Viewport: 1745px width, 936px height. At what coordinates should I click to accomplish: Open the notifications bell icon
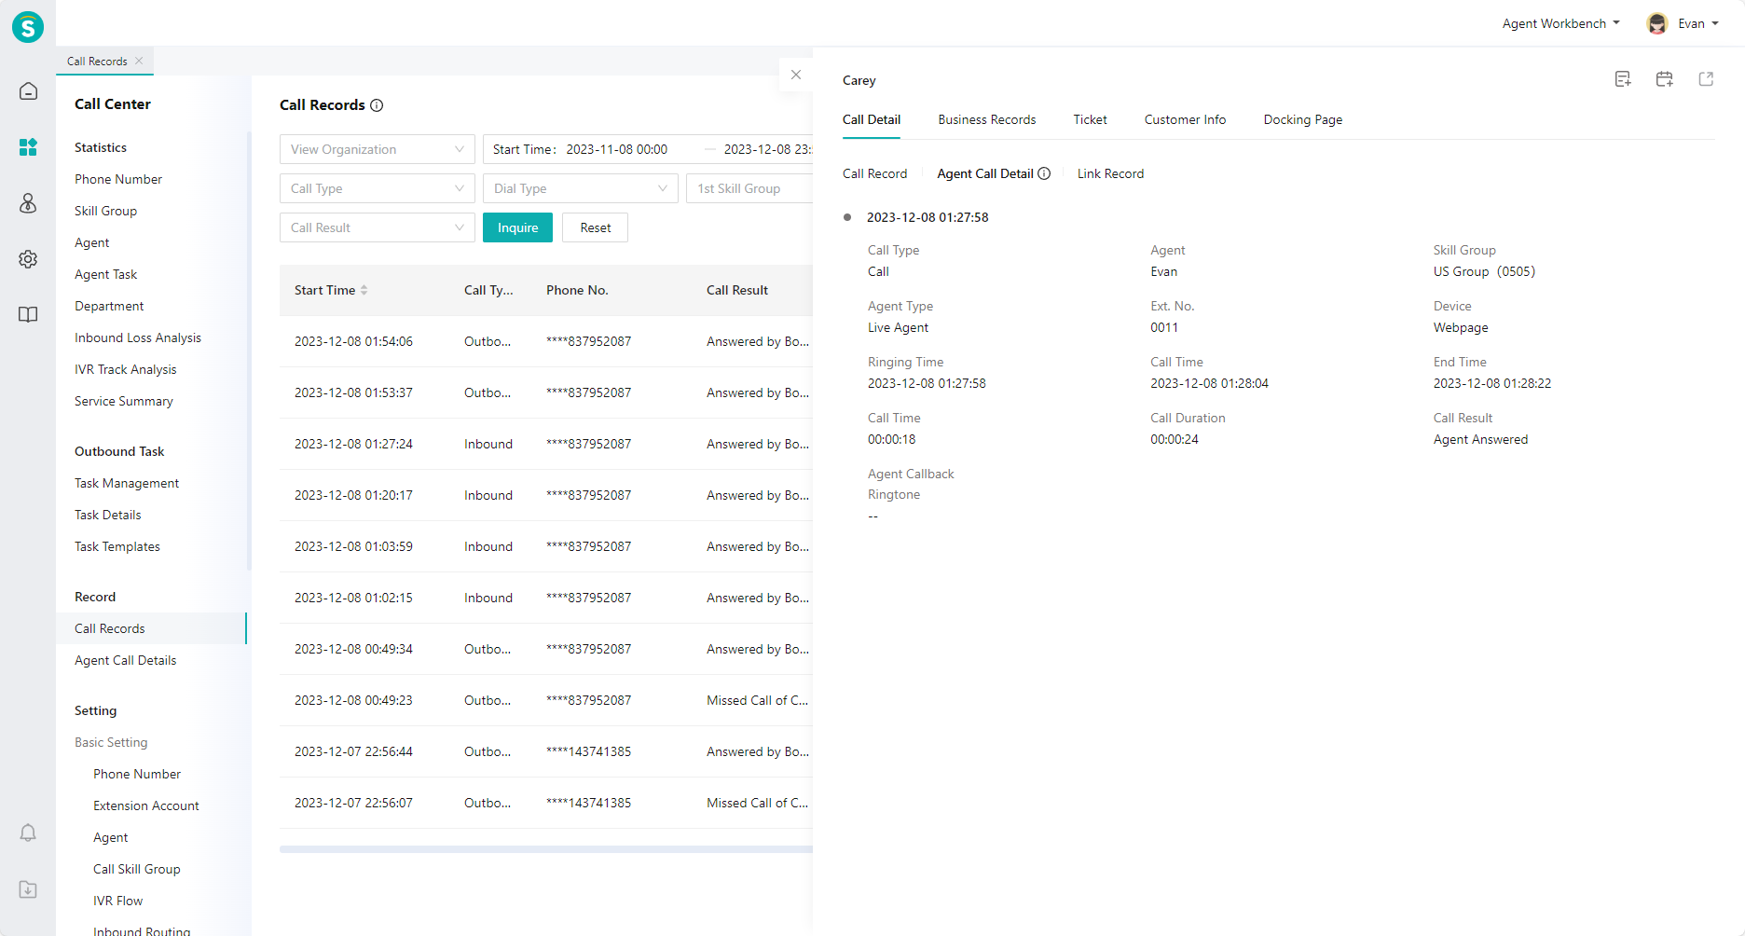coord(28,833)
